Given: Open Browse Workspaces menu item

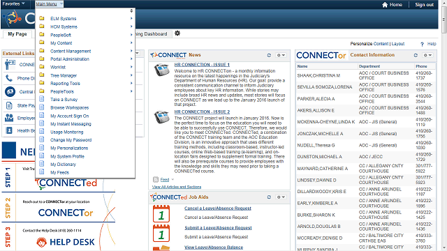Looking at the screenshot, I should click(70, 107).
